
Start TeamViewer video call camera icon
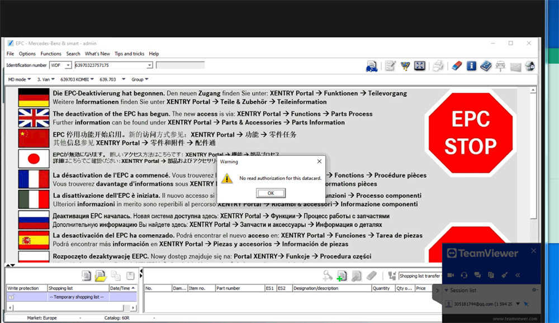(451, 274)
